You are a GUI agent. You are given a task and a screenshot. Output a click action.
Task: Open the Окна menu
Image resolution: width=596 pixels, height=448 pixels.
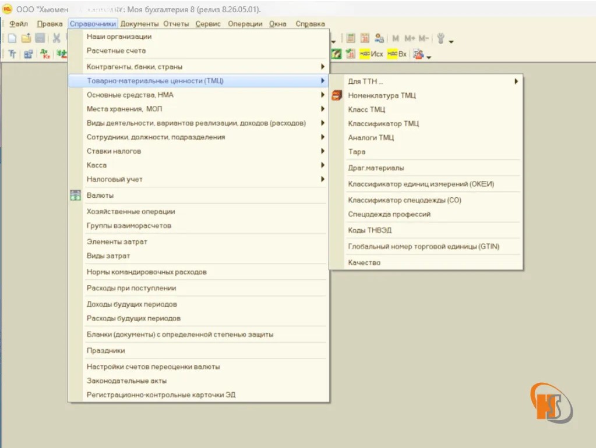point(277,23)
